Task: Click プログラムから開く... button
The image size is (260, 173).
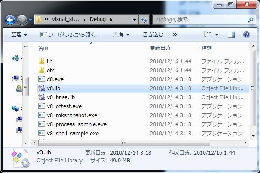Action: point(70,35)
